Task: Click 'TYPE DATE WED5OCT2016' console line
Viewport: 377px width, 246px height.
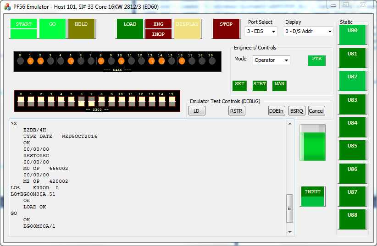Action: pyautogui.click(x=60, y=136)
